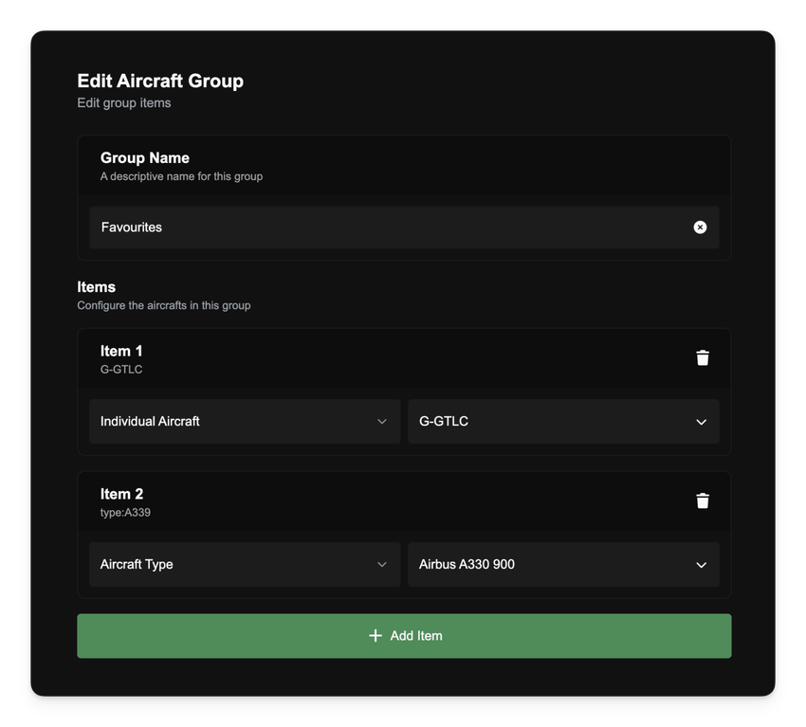The height and width of the screenshot is (727, 806).
Task: Click the chevron next to Airbus A330 900
Action: coord(701,565)
